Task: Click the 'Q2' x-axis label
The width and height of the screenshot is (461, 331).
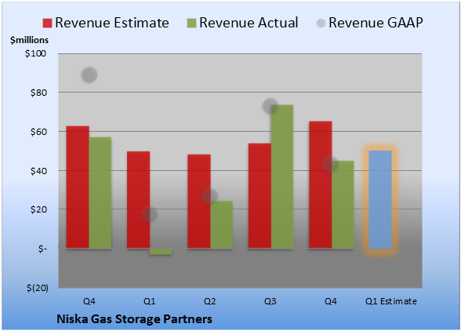Action: point(210,301)
